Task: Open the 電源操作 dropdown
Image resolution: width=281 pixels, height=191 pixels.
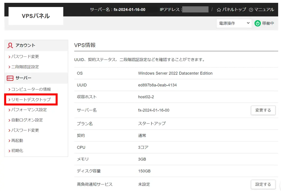Action: point(233,23)
